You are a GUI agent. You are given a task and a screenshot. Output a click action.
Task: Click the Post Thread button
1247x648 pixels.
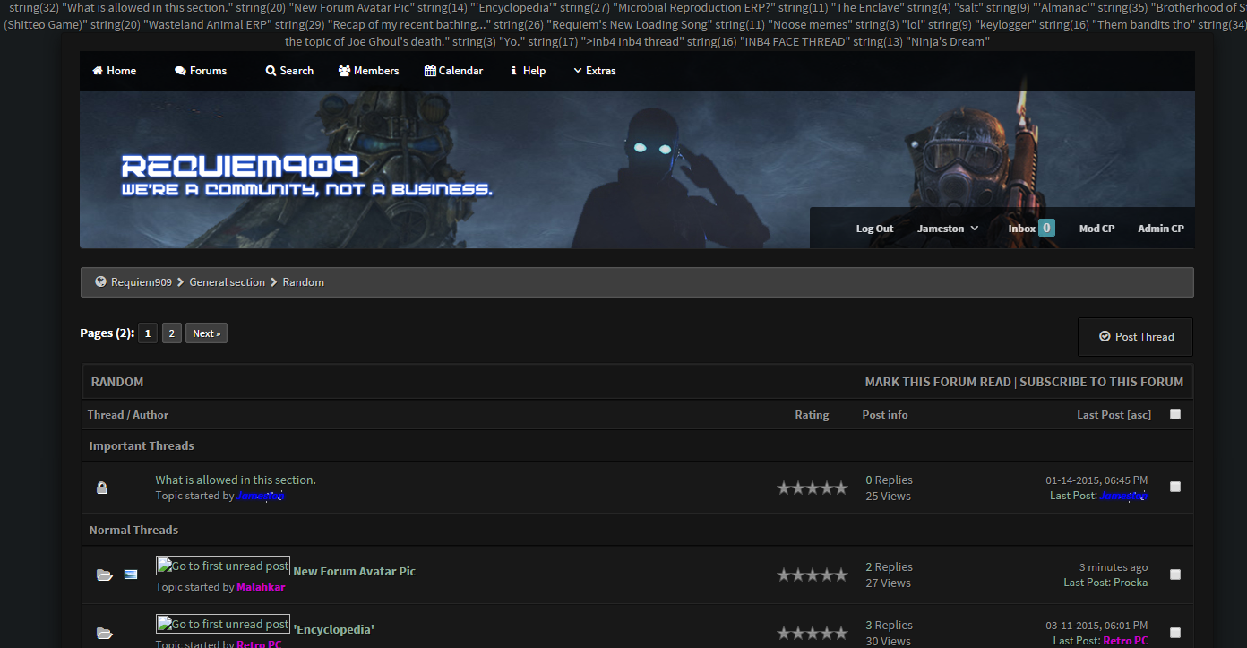pyautogui.click(x=1135, y=336)
